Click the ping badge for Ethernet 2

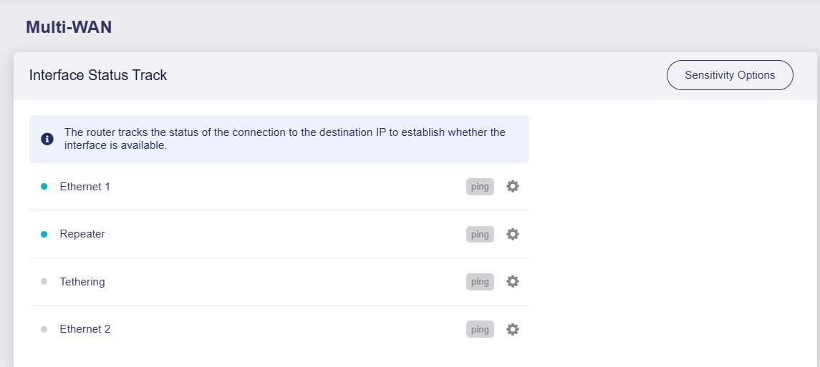tap(480, 329)
